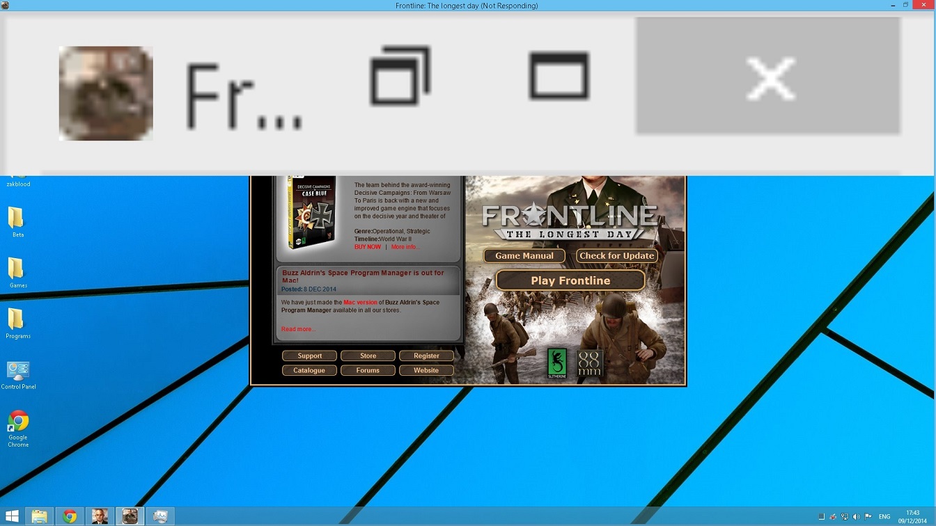Select the Games desktop folder
936x526 pixels.
pyautogui.click(x=17, y=273)
